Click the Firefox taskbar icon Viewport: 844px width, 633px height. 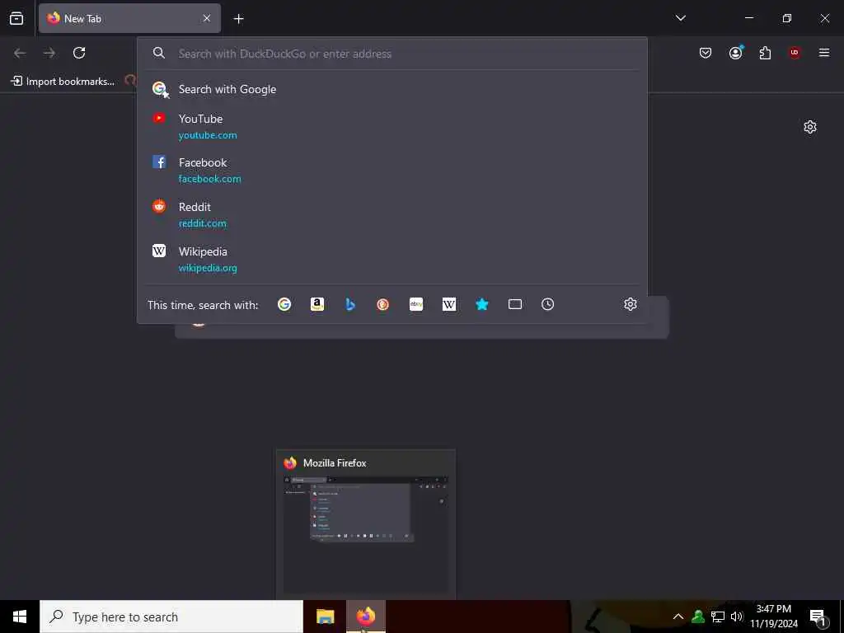click(x=365, y=617)
